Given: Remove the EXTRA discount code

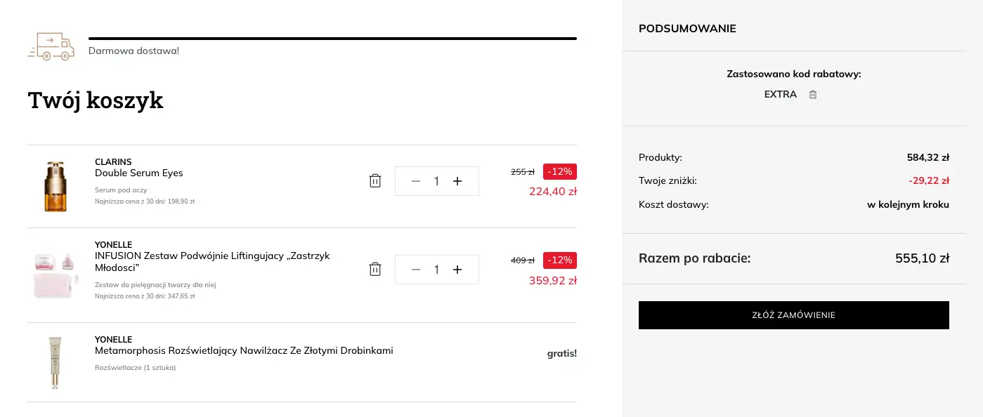Looking at the screenshot, I should pyautogui.click(x=813, y=95).
